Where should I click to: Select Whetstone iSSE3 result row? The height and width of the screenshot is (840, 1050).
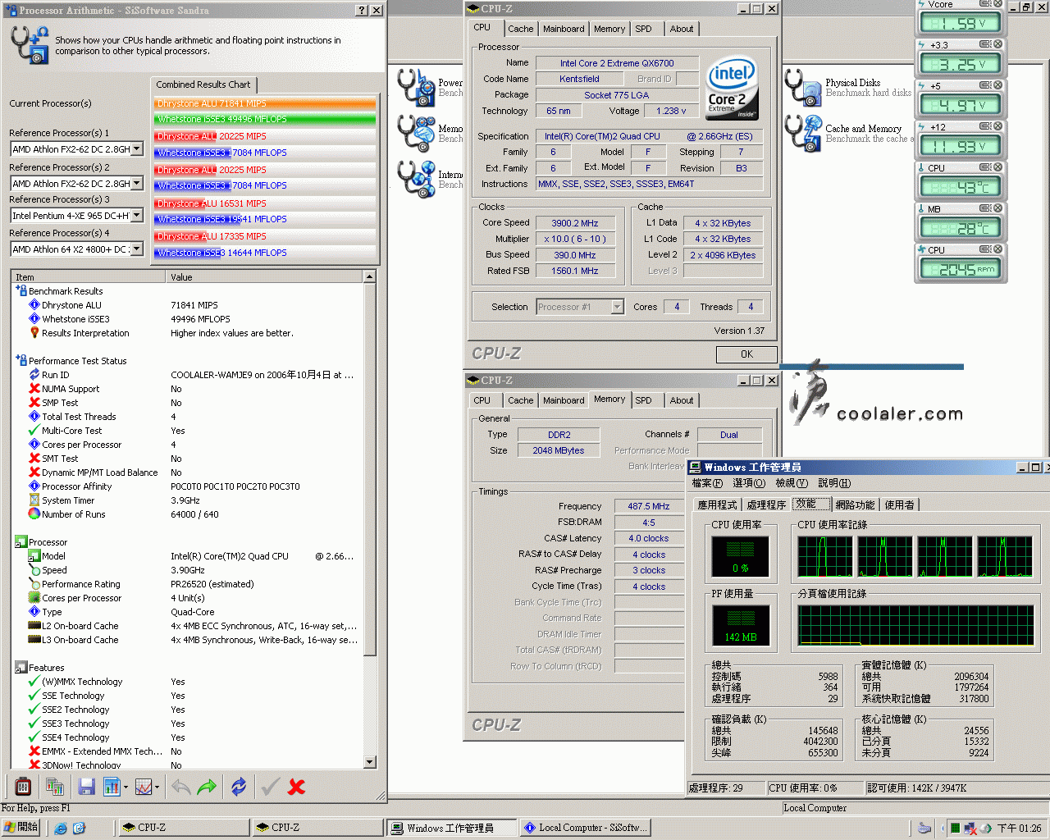(x=187, y=319)
